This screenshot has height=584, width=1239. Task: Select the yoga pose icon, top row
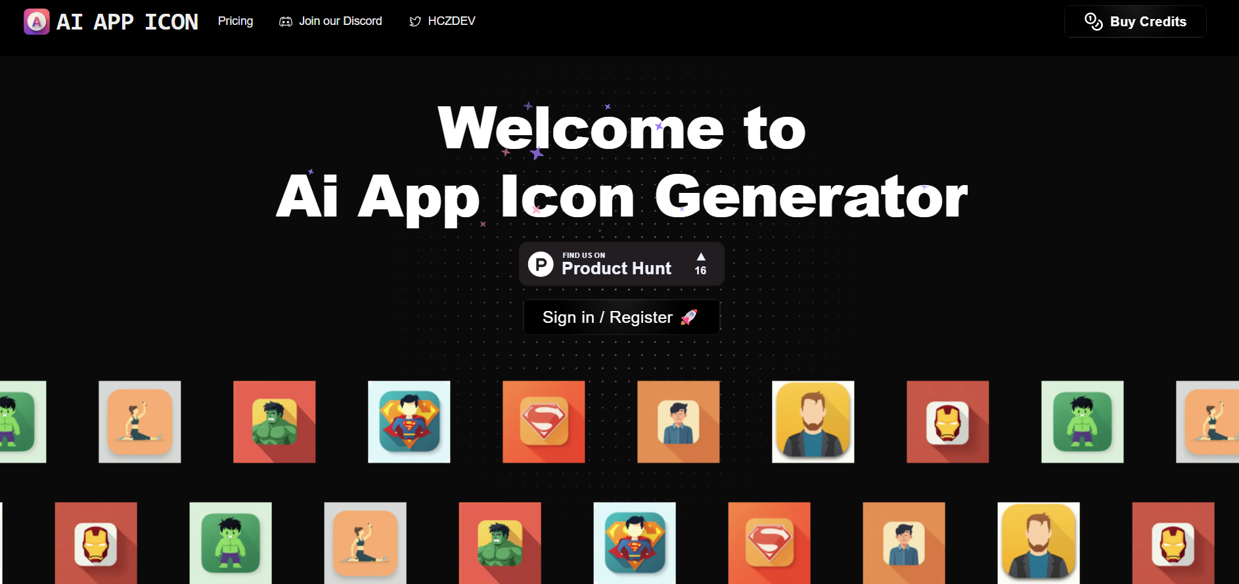pyautogui.click(x=140, y=422)
